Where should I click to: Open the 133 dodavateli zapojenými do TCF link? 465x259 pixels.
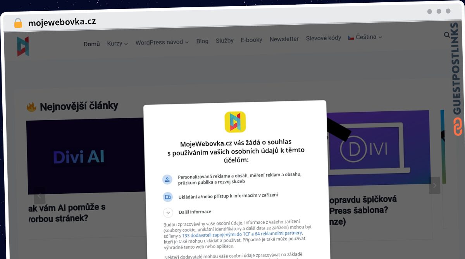tap(242, 234)
